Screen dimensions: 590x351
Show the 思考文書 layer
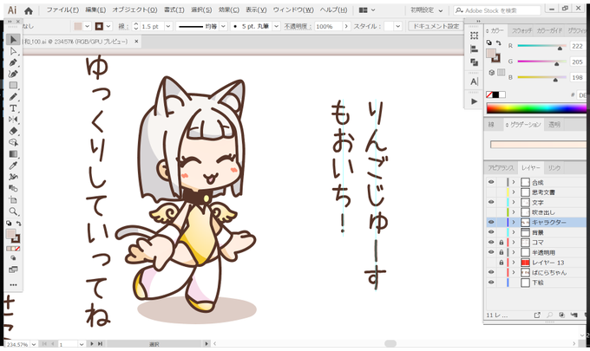pyautogui.click(x=491, y=192)
